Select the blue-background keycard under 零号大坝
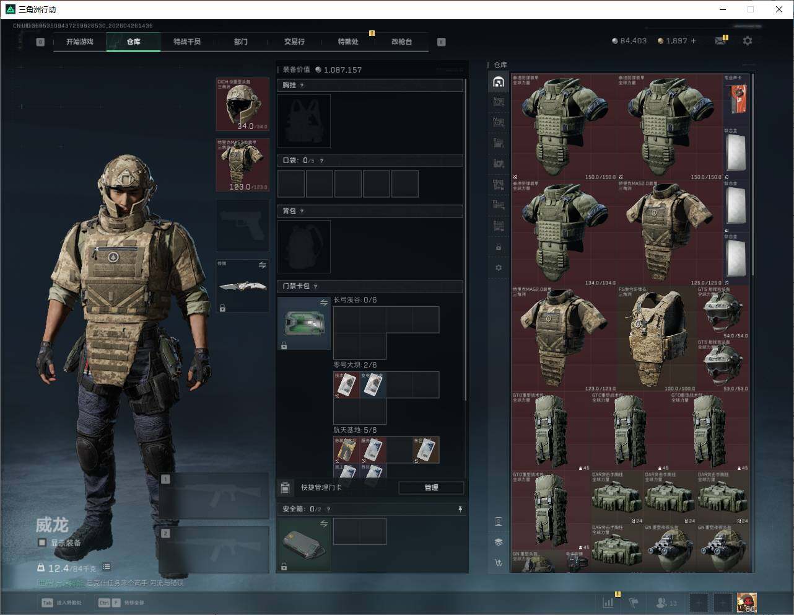The width and height of the screenshot is (794, 615). (373, 385)
